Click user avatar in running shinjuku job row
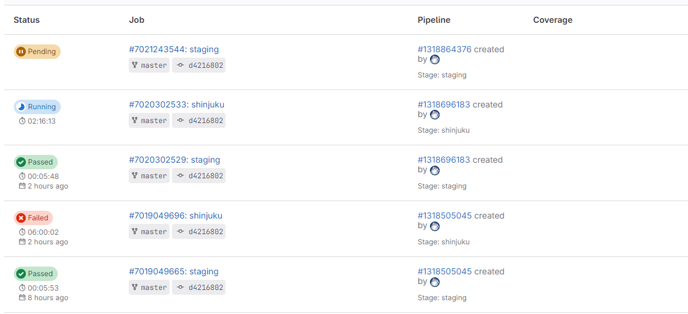The height and width of the screenshot is (314, 688). tap(434, 115)
